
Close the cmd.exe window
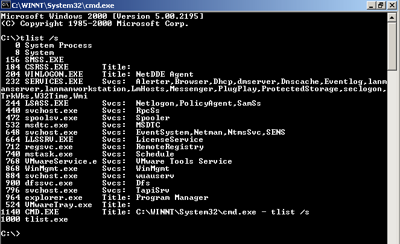392,5
